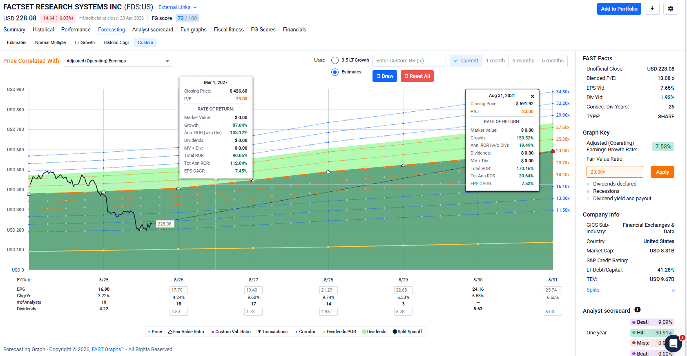
Task: Open the Price Correlated With dropdown
Action: (x=118, y=61)
